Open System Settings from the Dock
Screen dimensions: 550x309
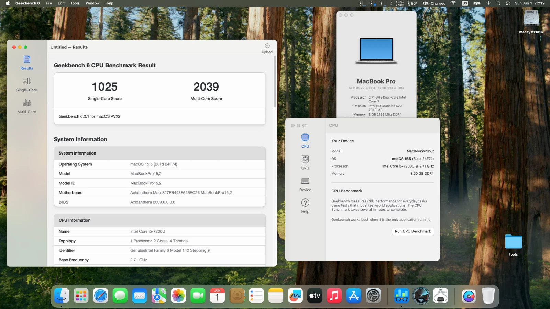[x=373, y=296]
